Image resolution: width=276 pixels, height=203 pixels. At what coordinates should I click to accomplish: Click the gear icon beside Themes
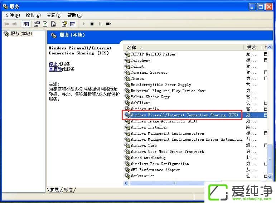[127, 78]
